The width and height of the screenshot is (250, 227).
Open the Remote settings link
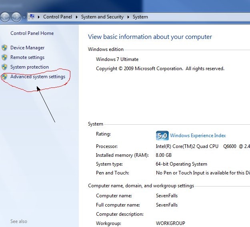28,57
